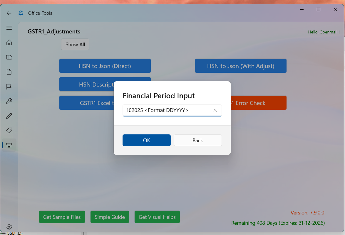
Task: Select the document page icon in sidebar
Action: point(9,72)
